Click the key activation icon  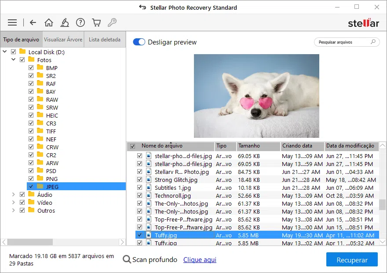tap(112, 22)
